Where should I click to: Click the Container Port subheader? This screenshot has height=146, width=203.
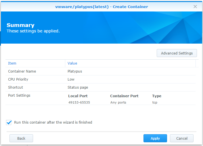point(124,96)
